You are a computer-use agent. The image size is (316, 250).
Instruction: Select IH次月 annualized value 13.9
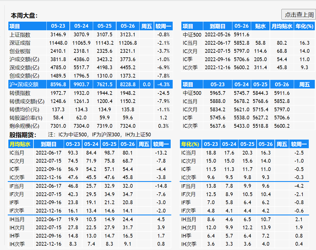pos(266,228)
